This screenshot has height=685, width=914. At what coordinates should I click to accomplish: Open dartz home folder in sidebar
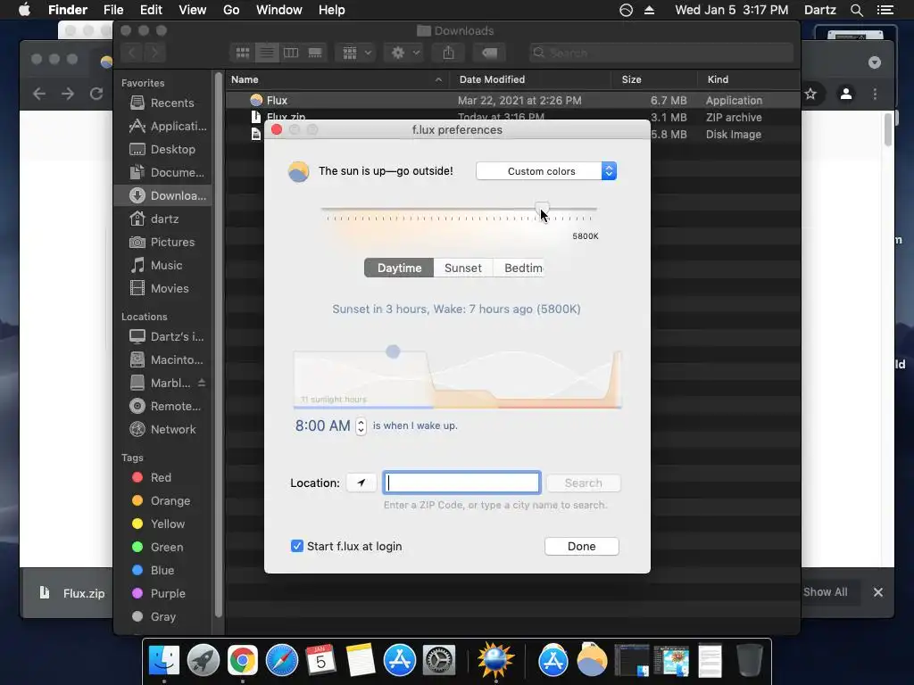point(162,219)
